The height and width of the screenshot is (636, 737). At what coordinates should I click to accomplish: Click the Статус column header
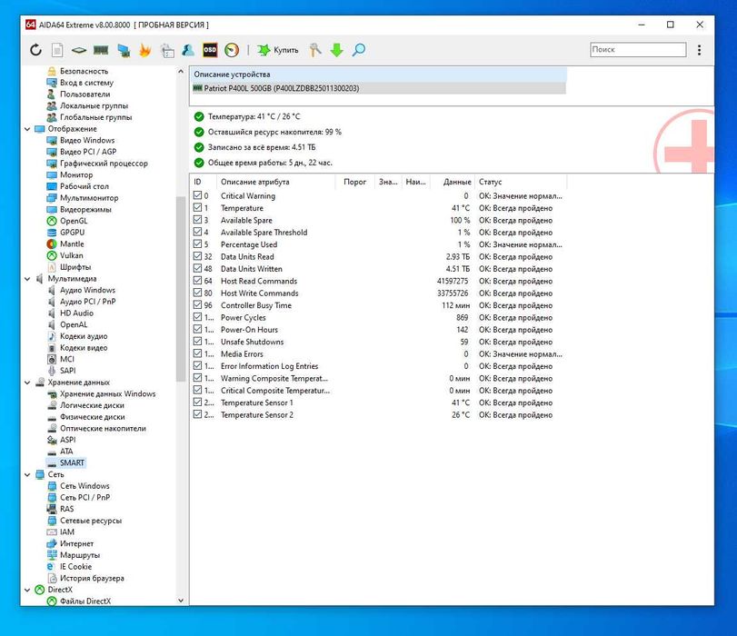[x=521, y=182]
